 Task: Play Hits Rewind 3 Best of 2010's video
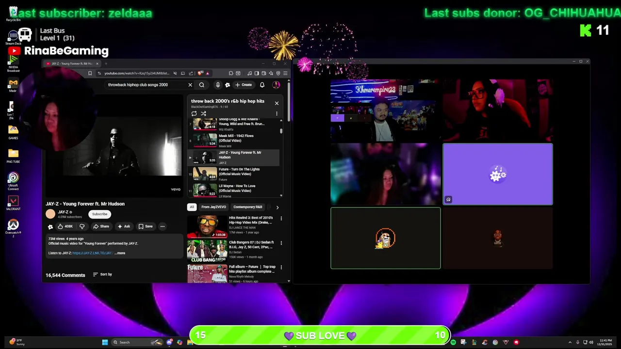207,227
